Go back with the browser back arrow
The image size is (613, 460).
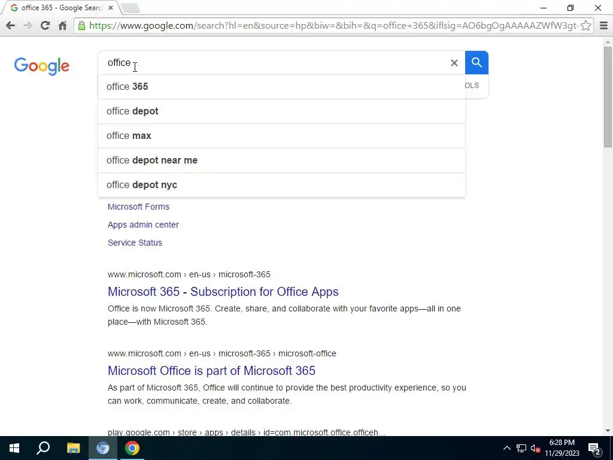tap(11, 26)
